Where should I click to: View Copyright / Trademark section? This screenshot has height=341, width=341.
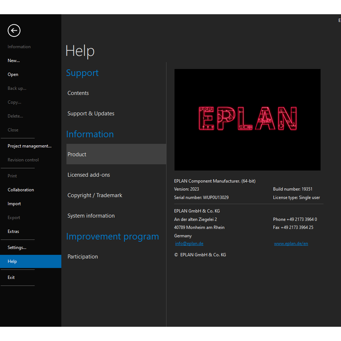pyautogui.click(x=95, y=195)
